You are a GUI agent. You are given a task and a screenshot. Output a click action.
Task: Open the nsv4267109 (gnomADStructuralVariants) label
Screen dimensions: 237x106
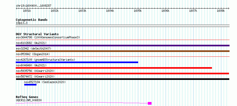pos(46,60)
